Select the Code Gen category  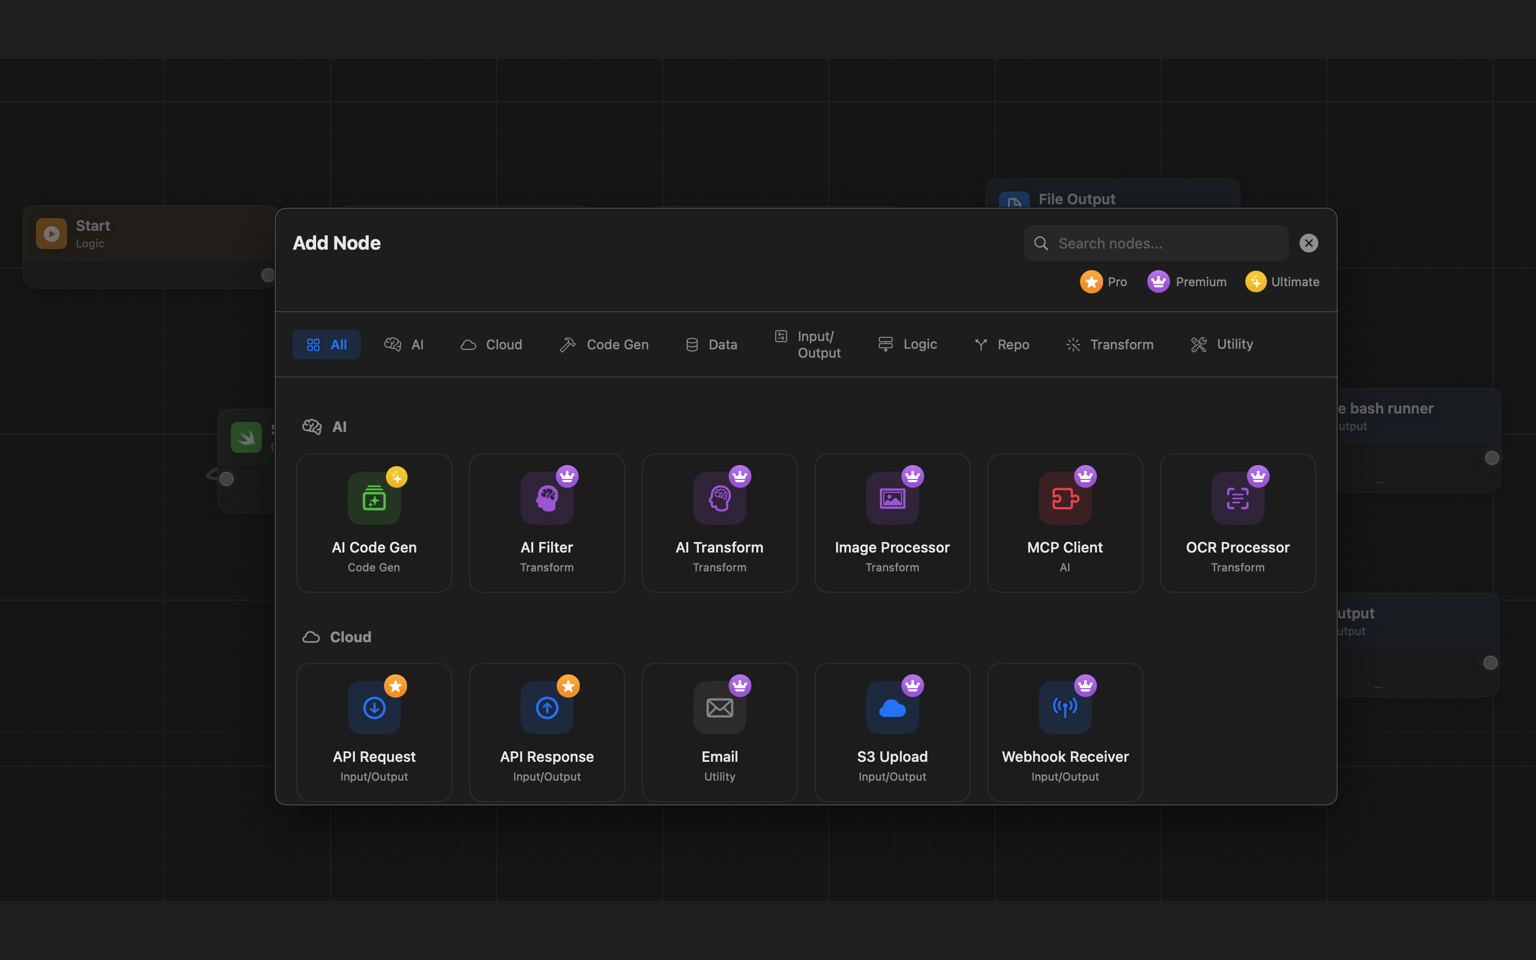(604, 344)
